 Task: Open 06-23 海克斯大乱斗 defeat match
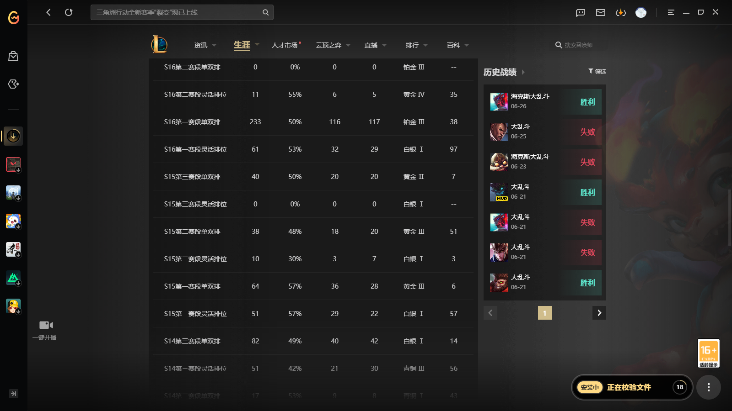tap(545, 162)
